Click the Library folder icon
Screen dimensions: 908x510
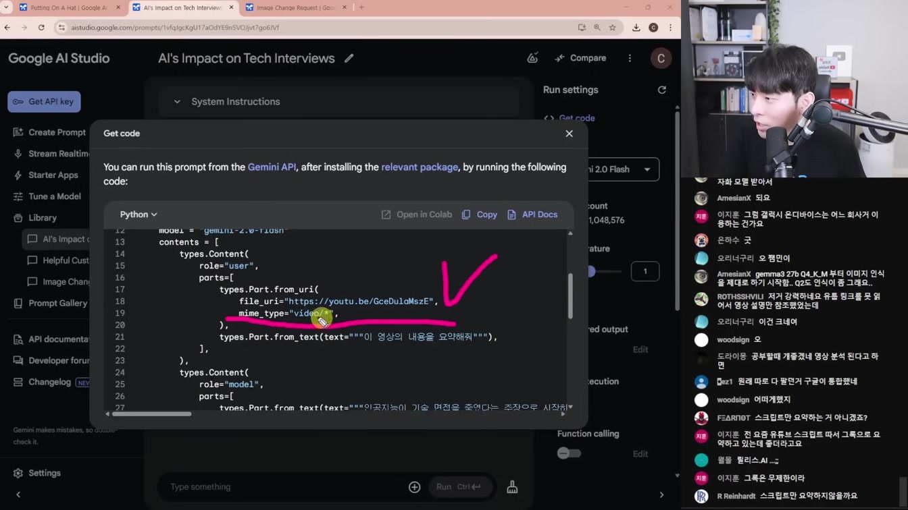point(18,218)
